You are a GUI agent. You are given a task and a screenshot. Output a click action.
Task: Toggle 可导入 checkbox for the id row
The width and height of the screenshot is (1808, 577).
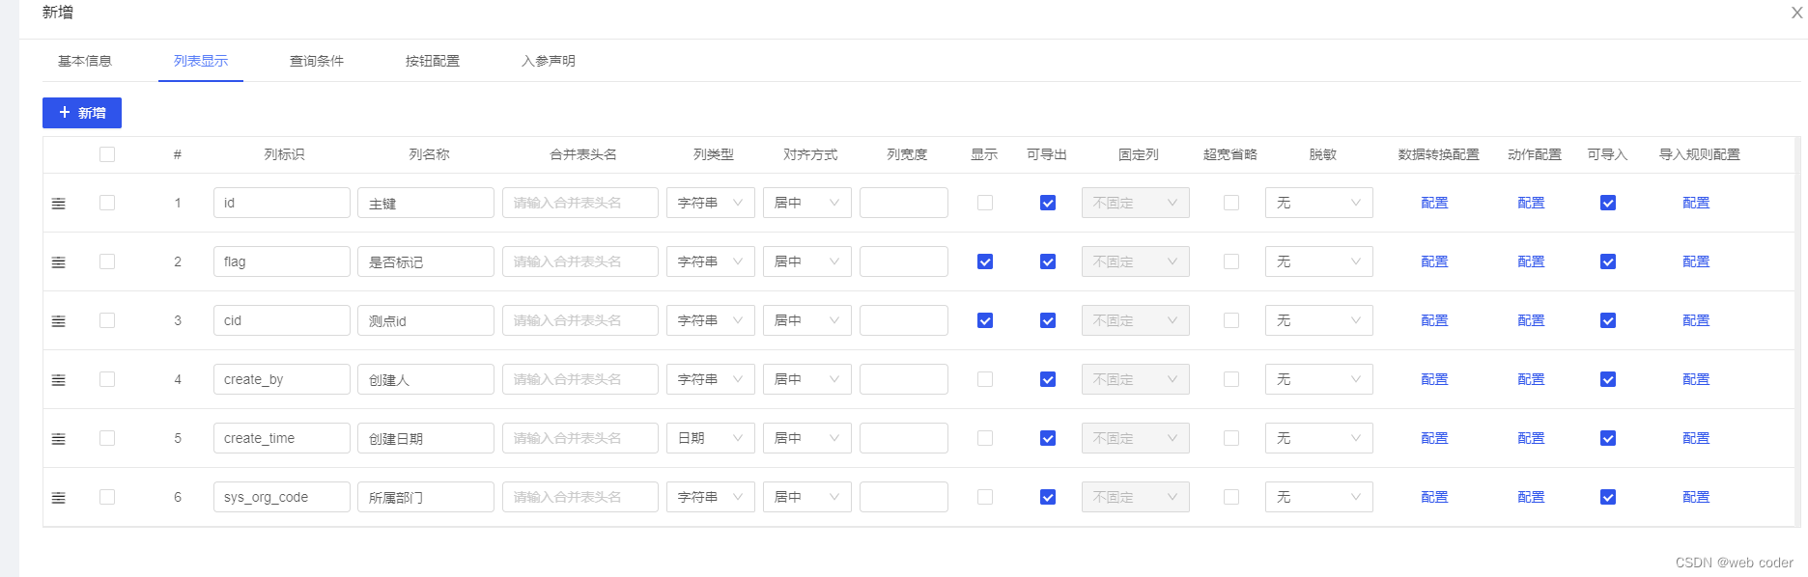pos(1608,203)
